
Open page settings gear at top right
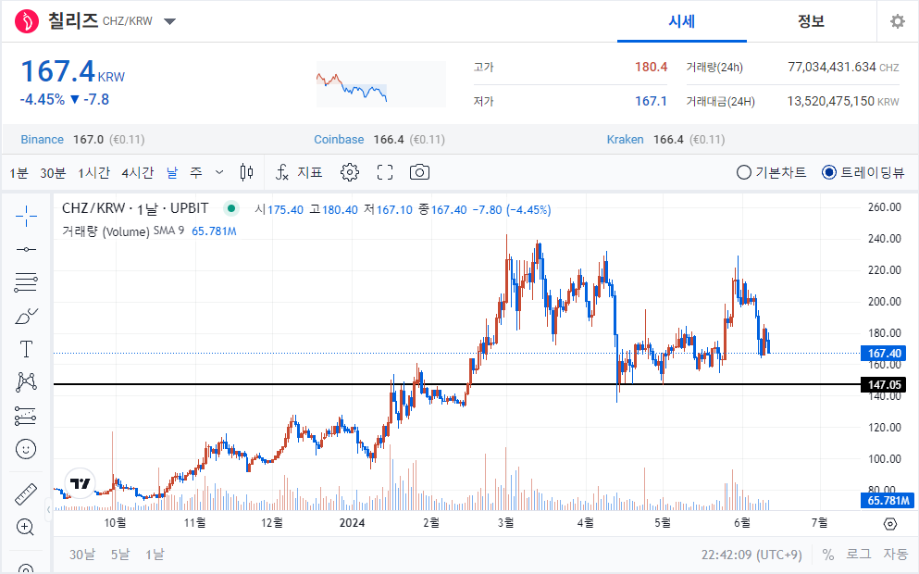click(x=898, y=21)
